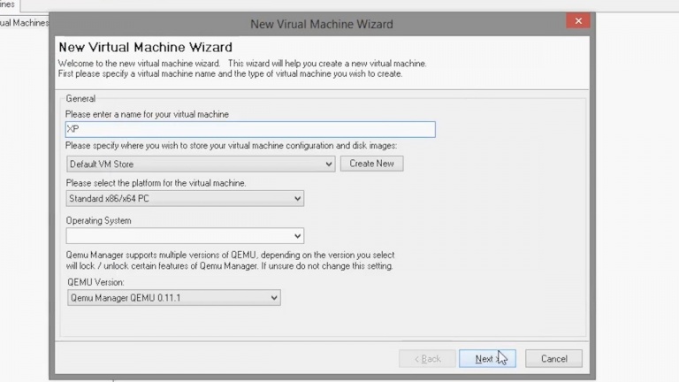Open the Standard x86/x64 PC platform dropdown
Screen dimensions: 679x382
pyautogui.click(x=185, y=198)
